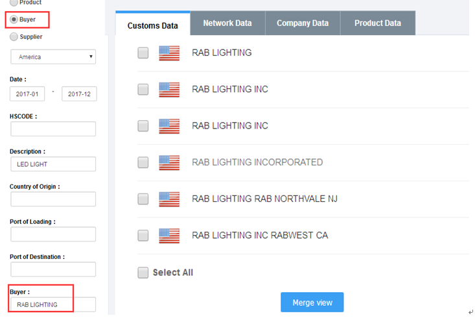Choose the Product radio option
Image resolution: width=475 pixels, height=320 pixels.
(14, 3)
